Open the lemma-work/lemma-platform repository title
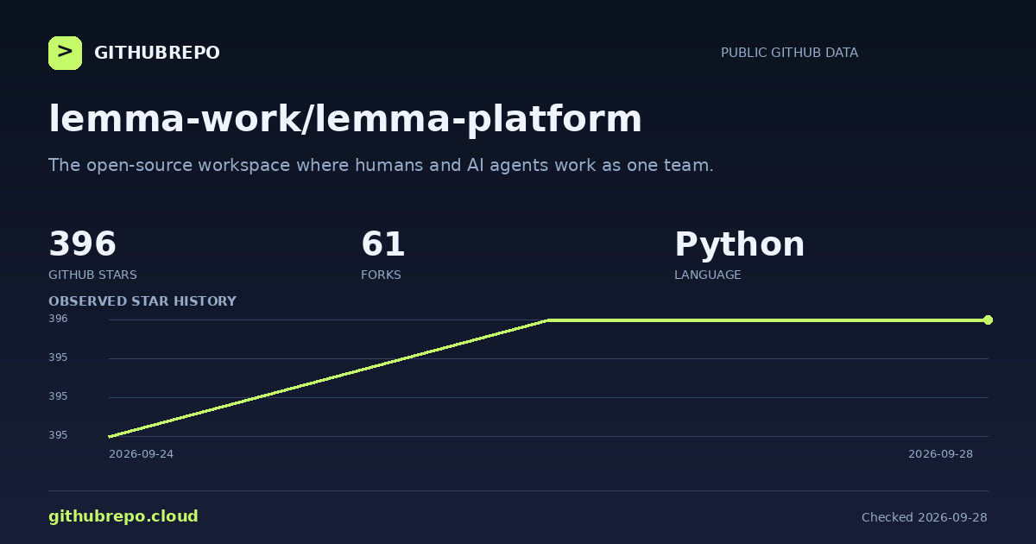This screenshot has width=1036, height=544. pyautogui.click(x=345, y=119)
